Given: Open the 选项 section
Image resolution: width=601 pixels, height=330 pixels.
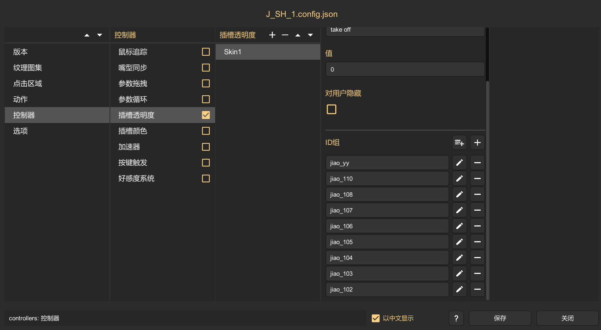Looking at the screenshot, I should click(x=57, y=131).
